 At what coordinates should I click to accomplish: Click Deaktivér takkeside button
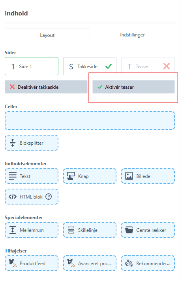(46, 87)
